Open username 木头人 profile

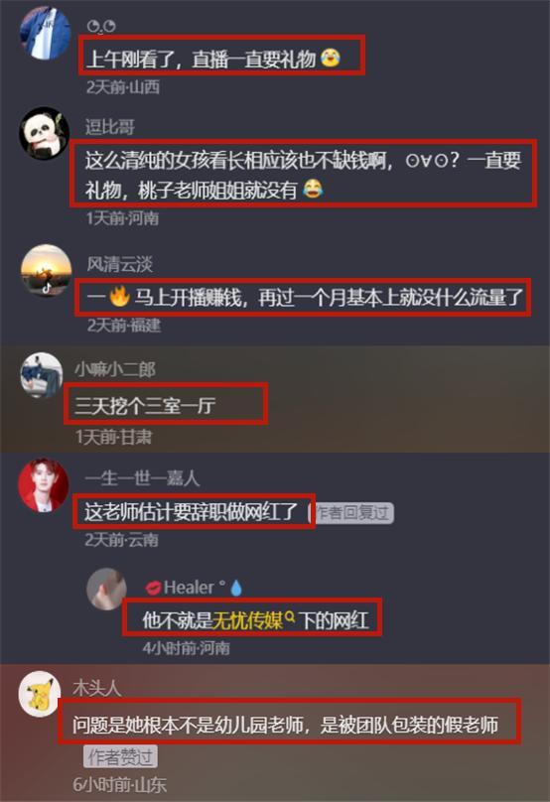96,688
